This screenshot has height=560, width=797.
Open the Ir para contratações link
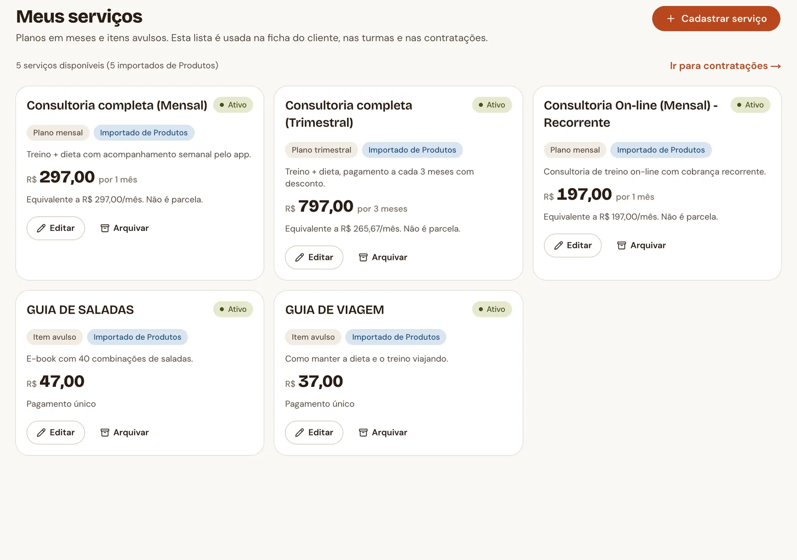click(x=725, y=66)
